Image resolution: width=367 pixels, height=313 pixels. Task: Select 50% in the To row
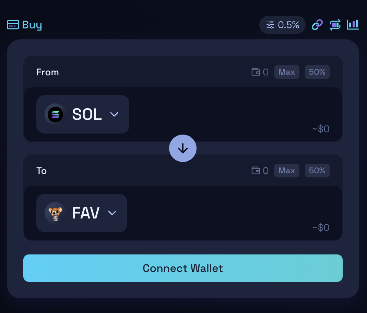click(x=317, y=171)
